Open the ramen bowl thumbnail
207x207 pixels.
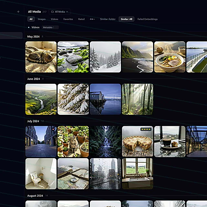pos(170,57)
